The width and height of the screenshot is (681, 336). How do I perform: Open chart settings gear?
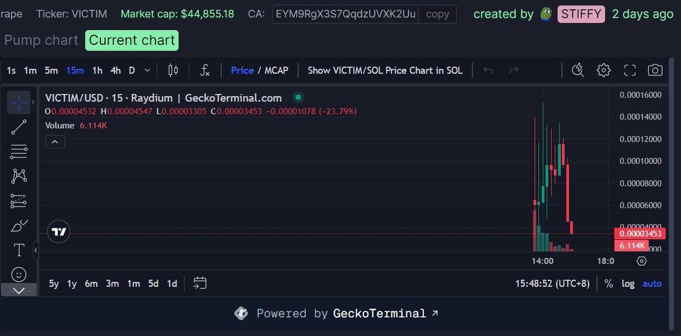tap(603, 70)
